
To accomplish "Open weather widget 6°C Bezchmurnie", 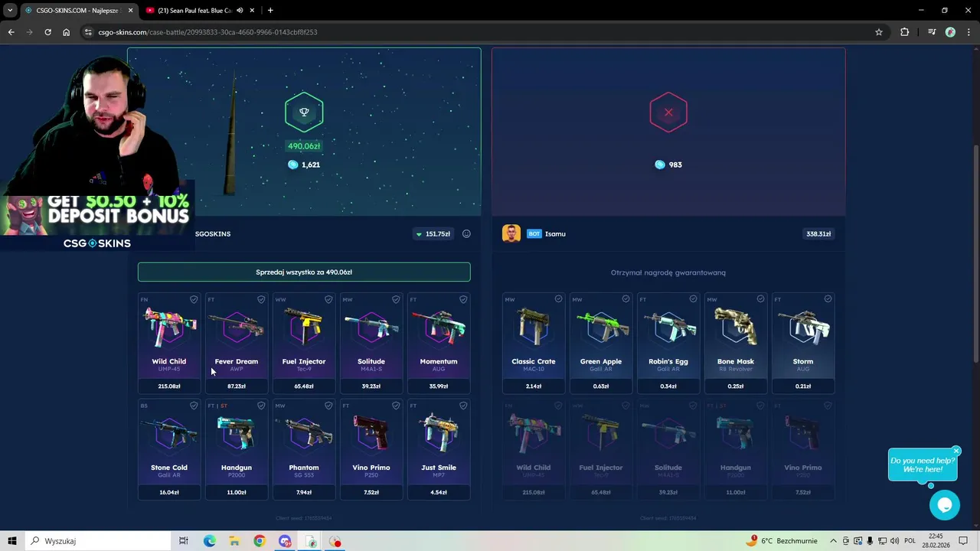I will click(782, 541).
